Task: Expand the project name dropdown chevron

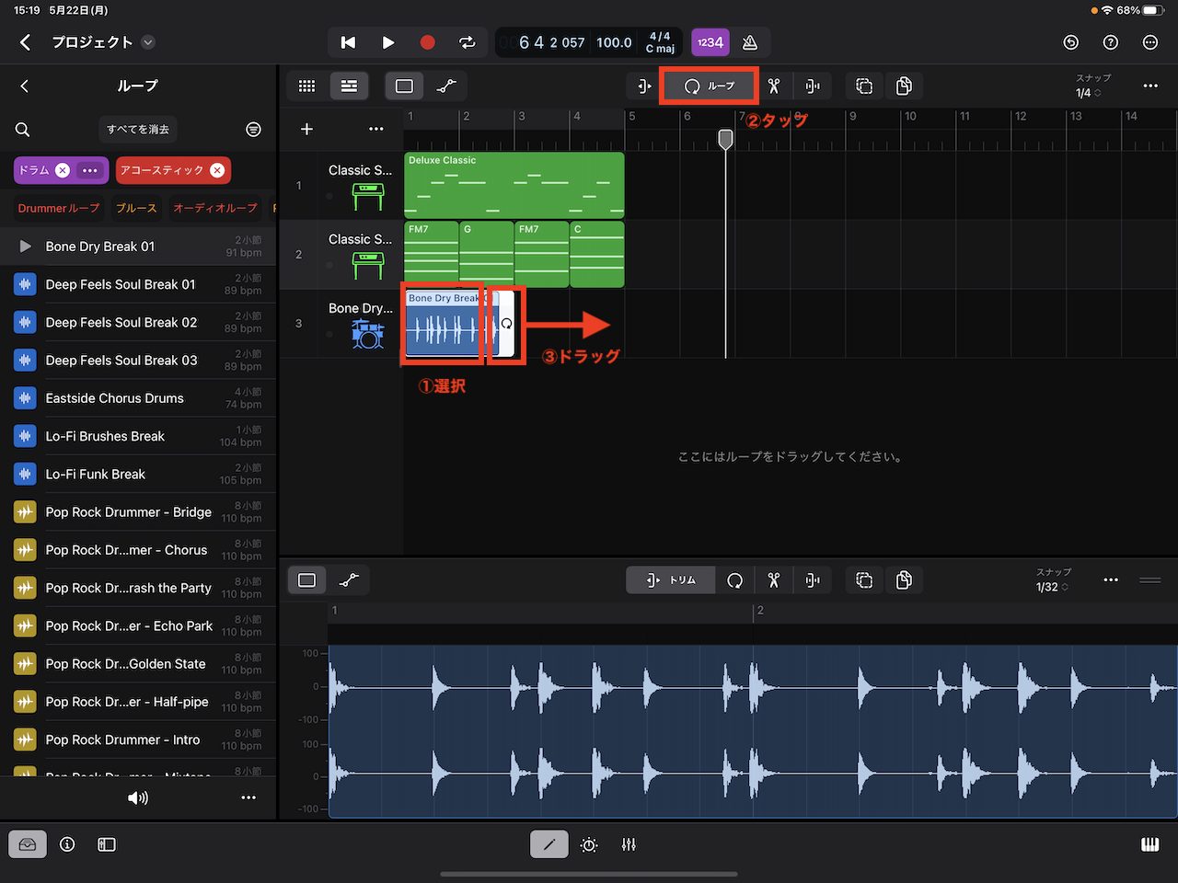Action: pyautogui.click(x=148, y=42)
